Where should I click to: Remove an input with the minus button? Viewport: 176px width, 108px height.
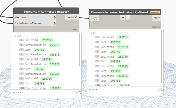pyautogui.click(x=128, y=18)
